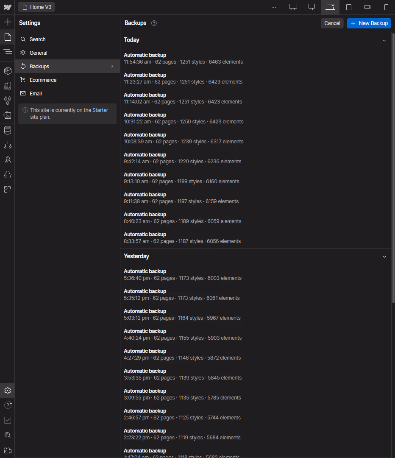Open the Ecommerce basket icon
395x458 pixels.
point(8,175)
